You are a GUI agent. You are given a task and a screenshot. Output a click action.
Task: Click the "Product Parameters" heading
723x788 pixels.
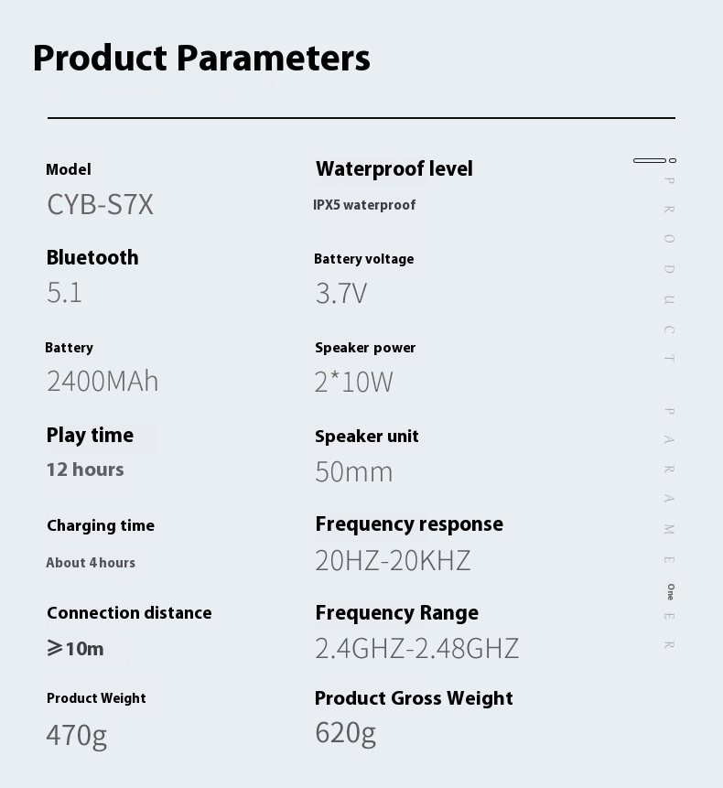coord(201,59)
